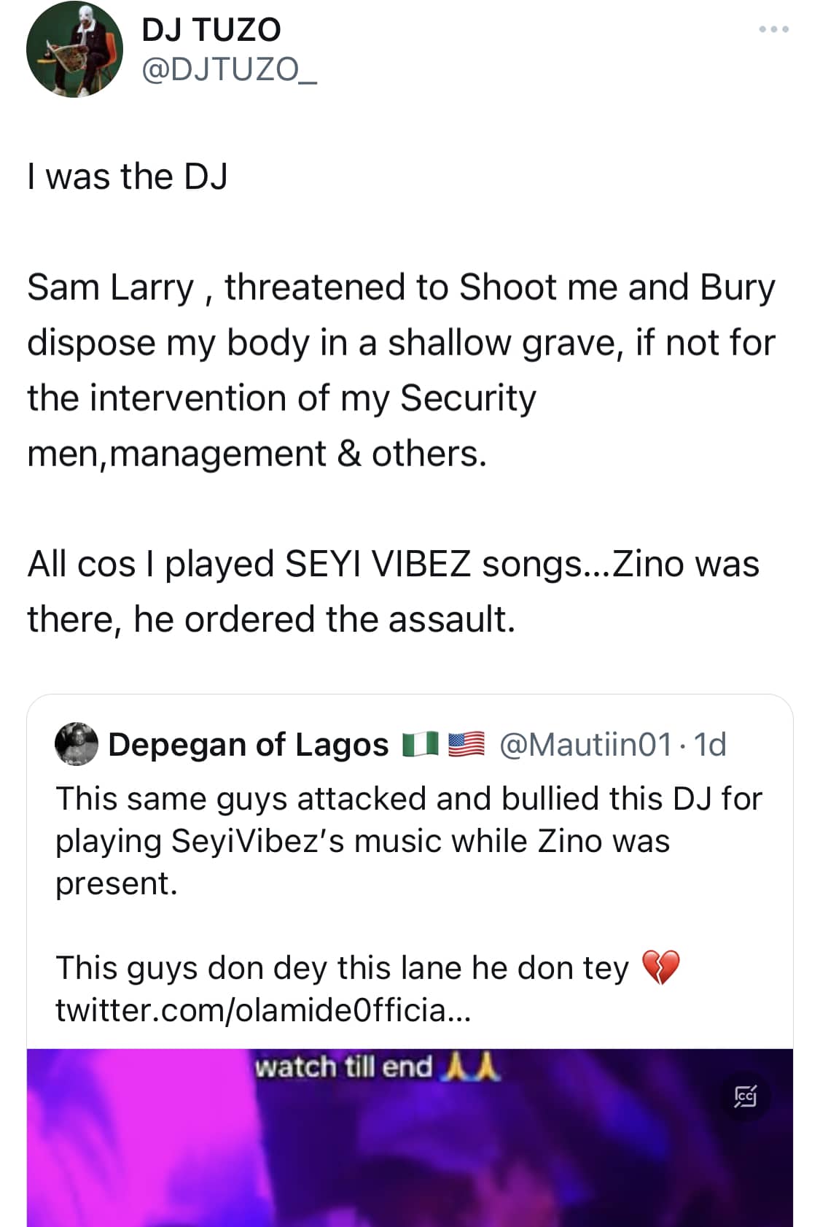Select the Sam Larry threat paragraph
Screen dimensions: 820x1227
[401, 370]
